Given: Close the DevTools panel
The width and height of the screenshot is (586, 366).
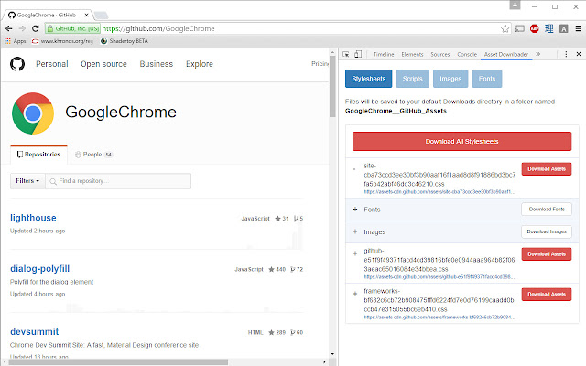Looking at the screenshot, I should [x=579, y=54].
